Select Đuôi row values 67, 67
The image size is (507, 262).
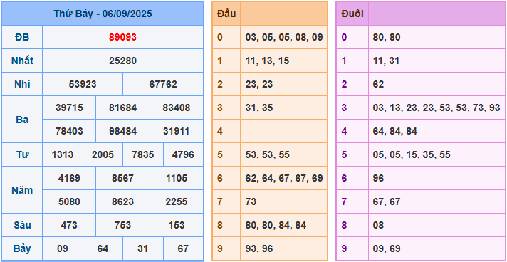pyautogui.click(x=387, y=201)
